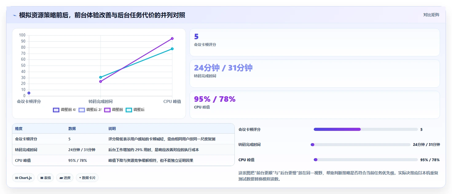Click the 会议卡顿评分 label beside the progress bar

click(x=250, y=129)
